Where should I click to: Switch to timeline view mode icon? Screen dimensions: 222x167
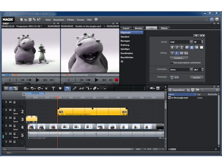[11, 88]
